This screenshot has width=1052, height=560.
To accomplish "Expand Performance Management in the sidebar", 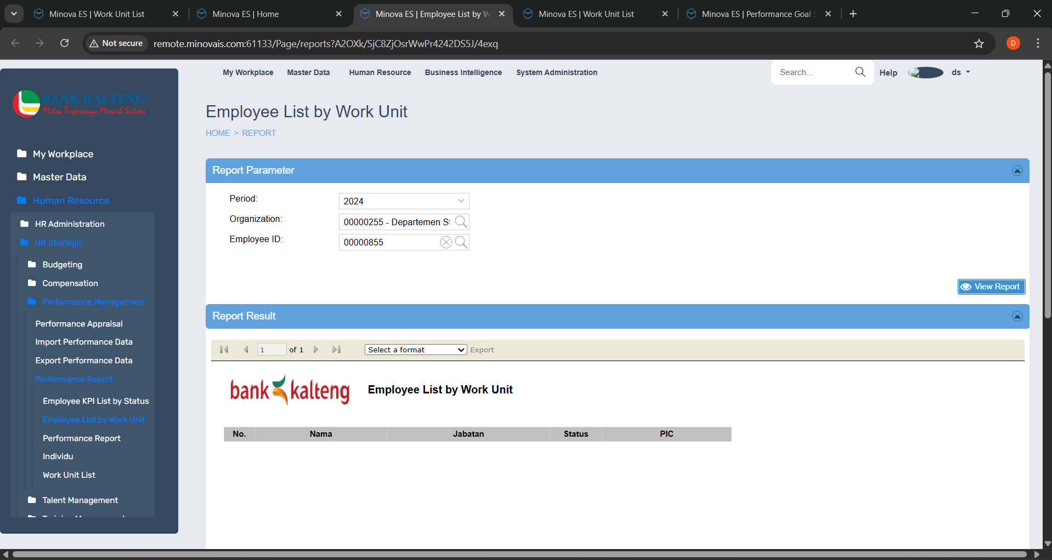I will click(93, 302).
